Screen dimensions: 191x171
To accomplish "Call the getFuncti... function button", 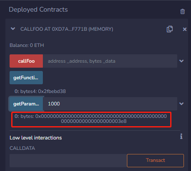I will [x=26, y=78].
